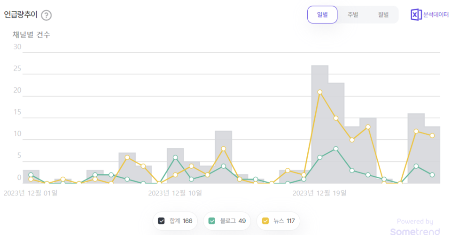This screenshot has height=235, width=451.
Task: Click the 2023년 12월 01일 axis label
Action: (31, 193)
